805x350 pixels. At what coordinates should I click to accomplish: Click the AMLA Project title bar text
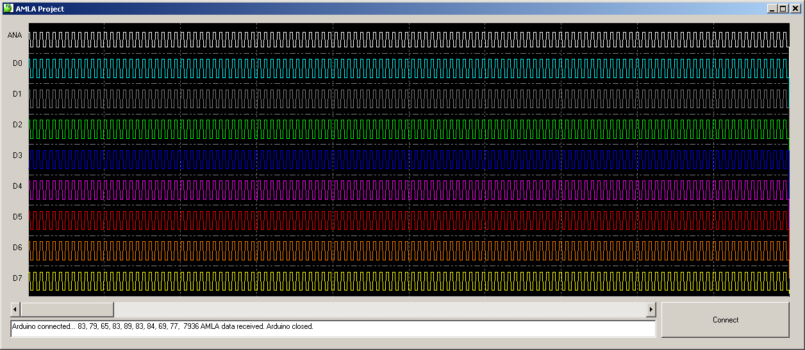[40, 9]
